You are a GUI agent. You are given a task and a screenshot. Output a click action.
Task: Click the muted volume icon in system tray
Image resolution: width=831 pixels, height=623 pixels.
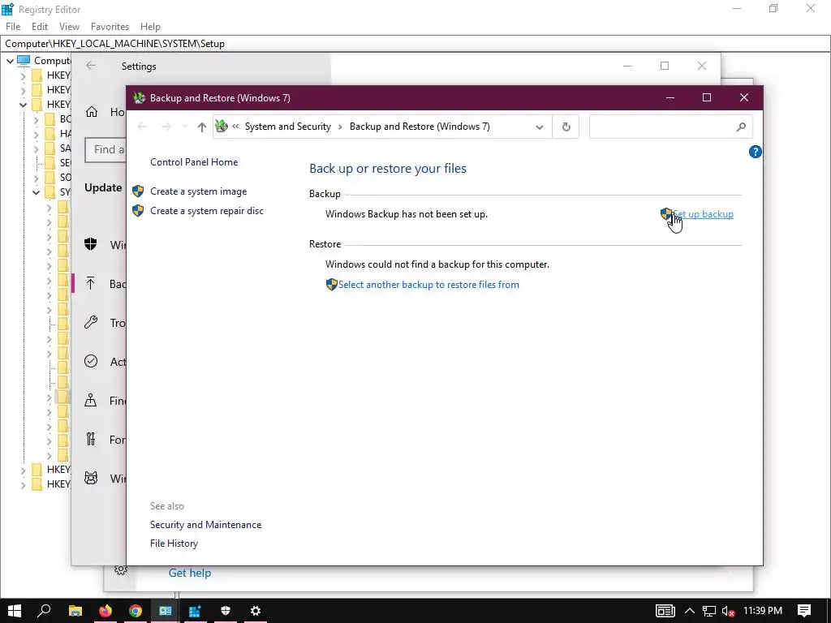pyautogui.click(x=728, y=611)
